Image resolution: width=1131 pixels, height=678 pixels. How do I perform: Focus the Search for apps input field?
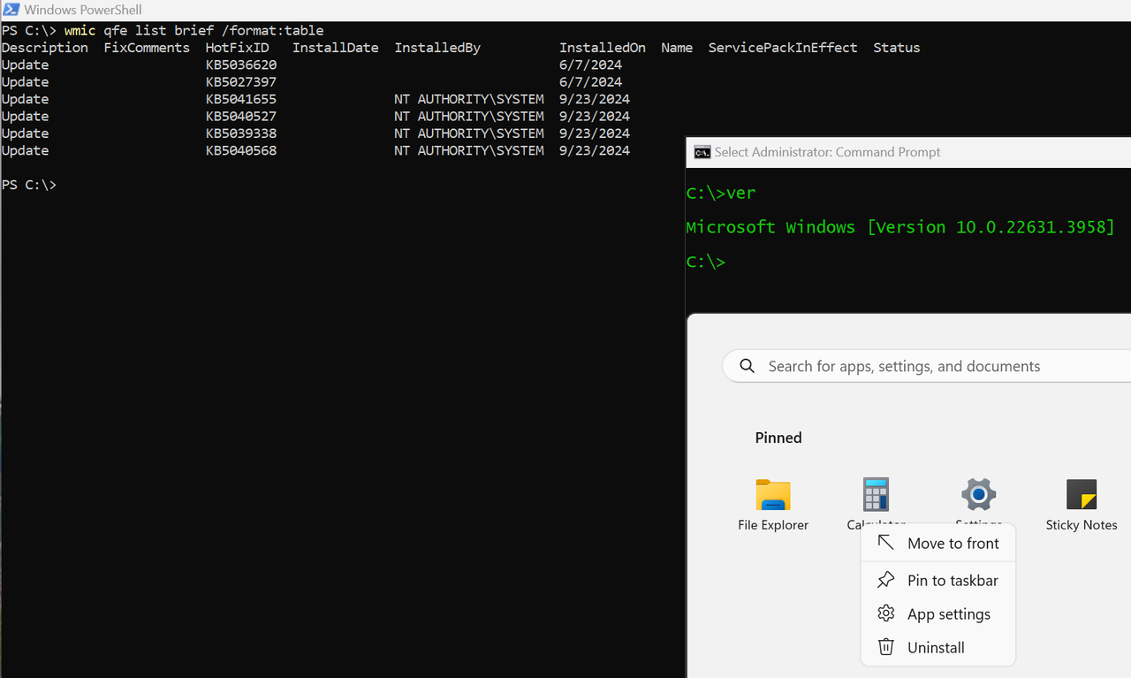(927, 366)
